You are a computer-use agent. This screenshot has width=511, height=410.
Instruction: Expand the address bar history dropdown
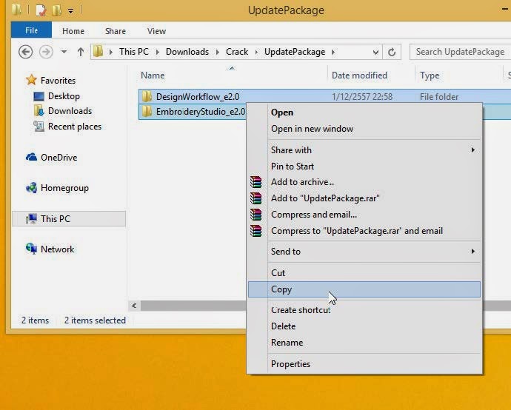pyautogui.click(x=375, y=52)
